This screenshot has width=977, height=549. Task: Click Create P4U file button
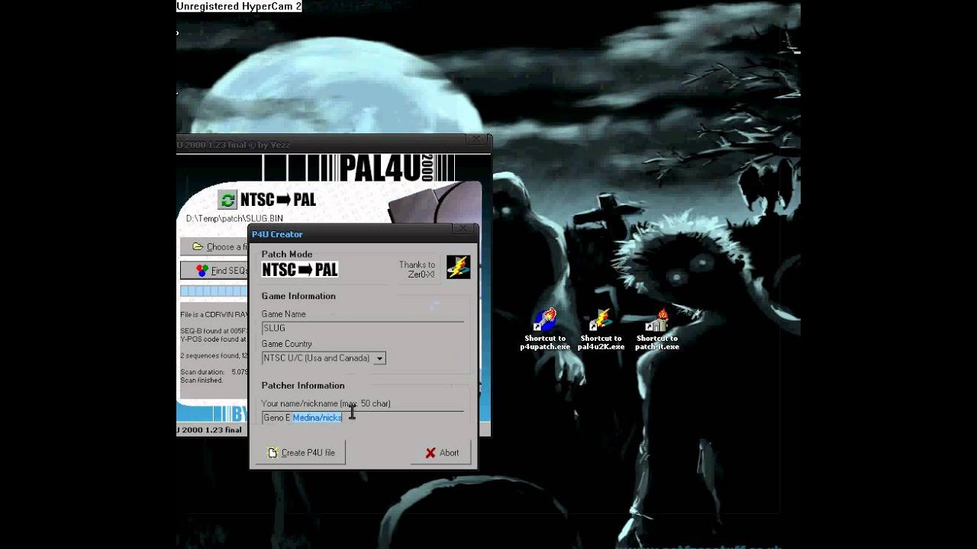[301, 452]
